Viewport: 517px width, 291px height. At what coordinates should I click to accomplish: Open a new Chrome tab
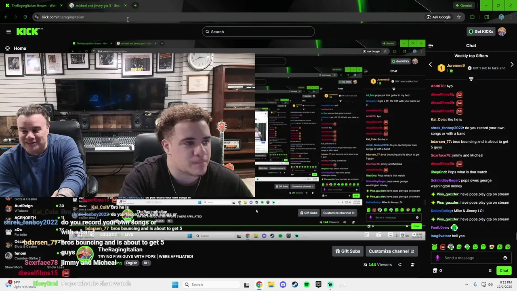pyautogui.click(x=135, y=5)
